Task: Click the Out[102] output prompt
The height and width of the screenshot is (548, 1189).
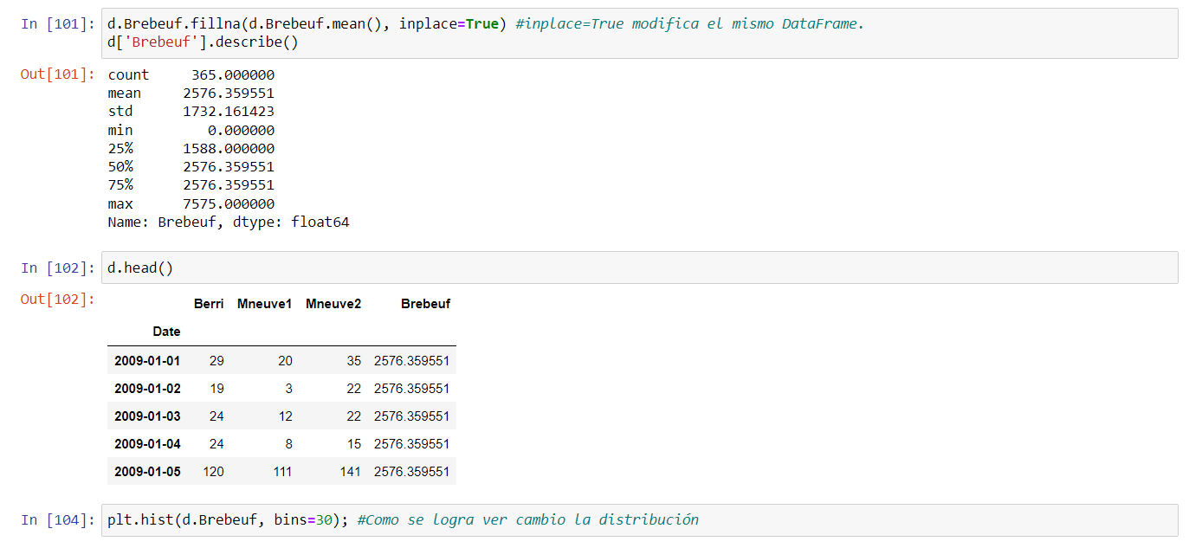Action: click(x=59, y=300)
